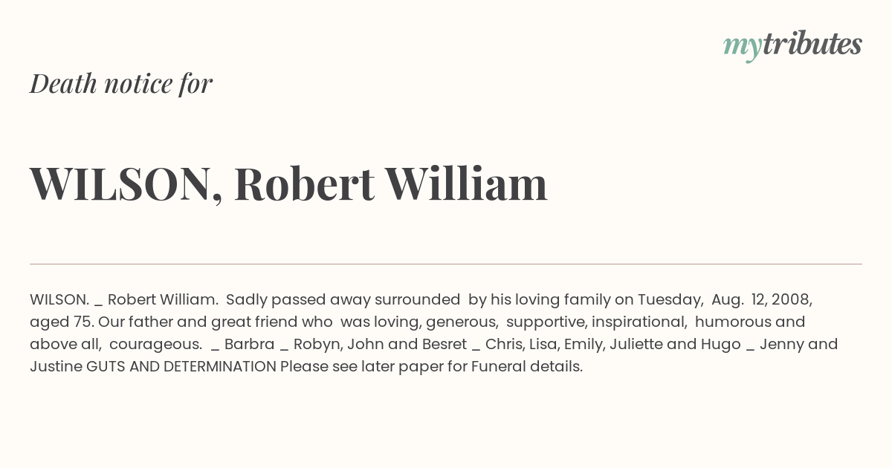892x468 pixels.
Task: Click the "Death notice for" heading
Action: 121,83
